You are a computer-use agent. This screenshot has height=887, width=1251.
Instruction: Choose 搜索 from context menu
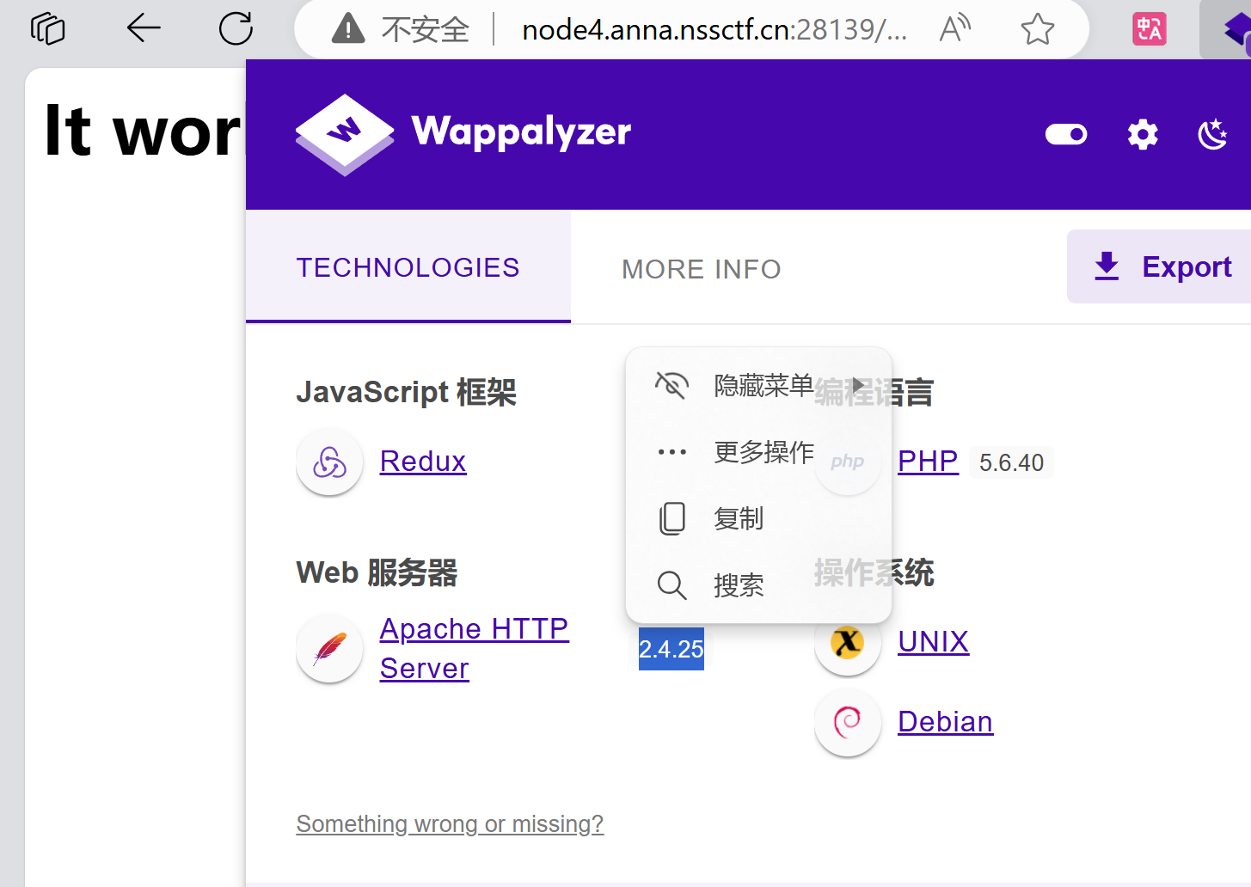tap(738, 585)
